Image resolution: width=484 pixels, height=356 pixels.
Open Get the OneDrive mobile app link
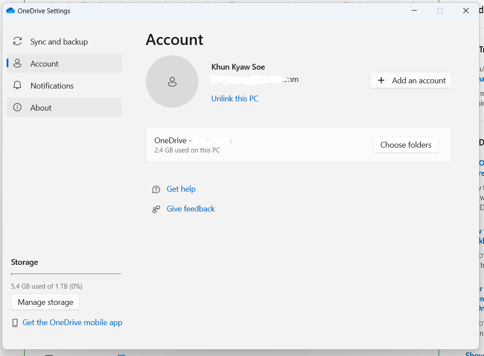72,323
